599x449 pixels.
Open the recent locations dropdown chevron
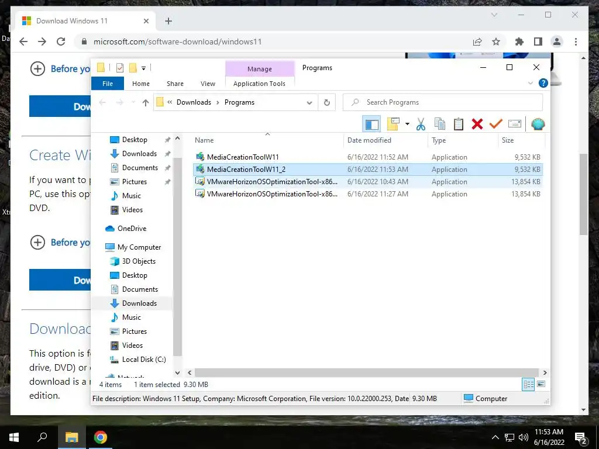pyautogui.click(x=133, y=102)
